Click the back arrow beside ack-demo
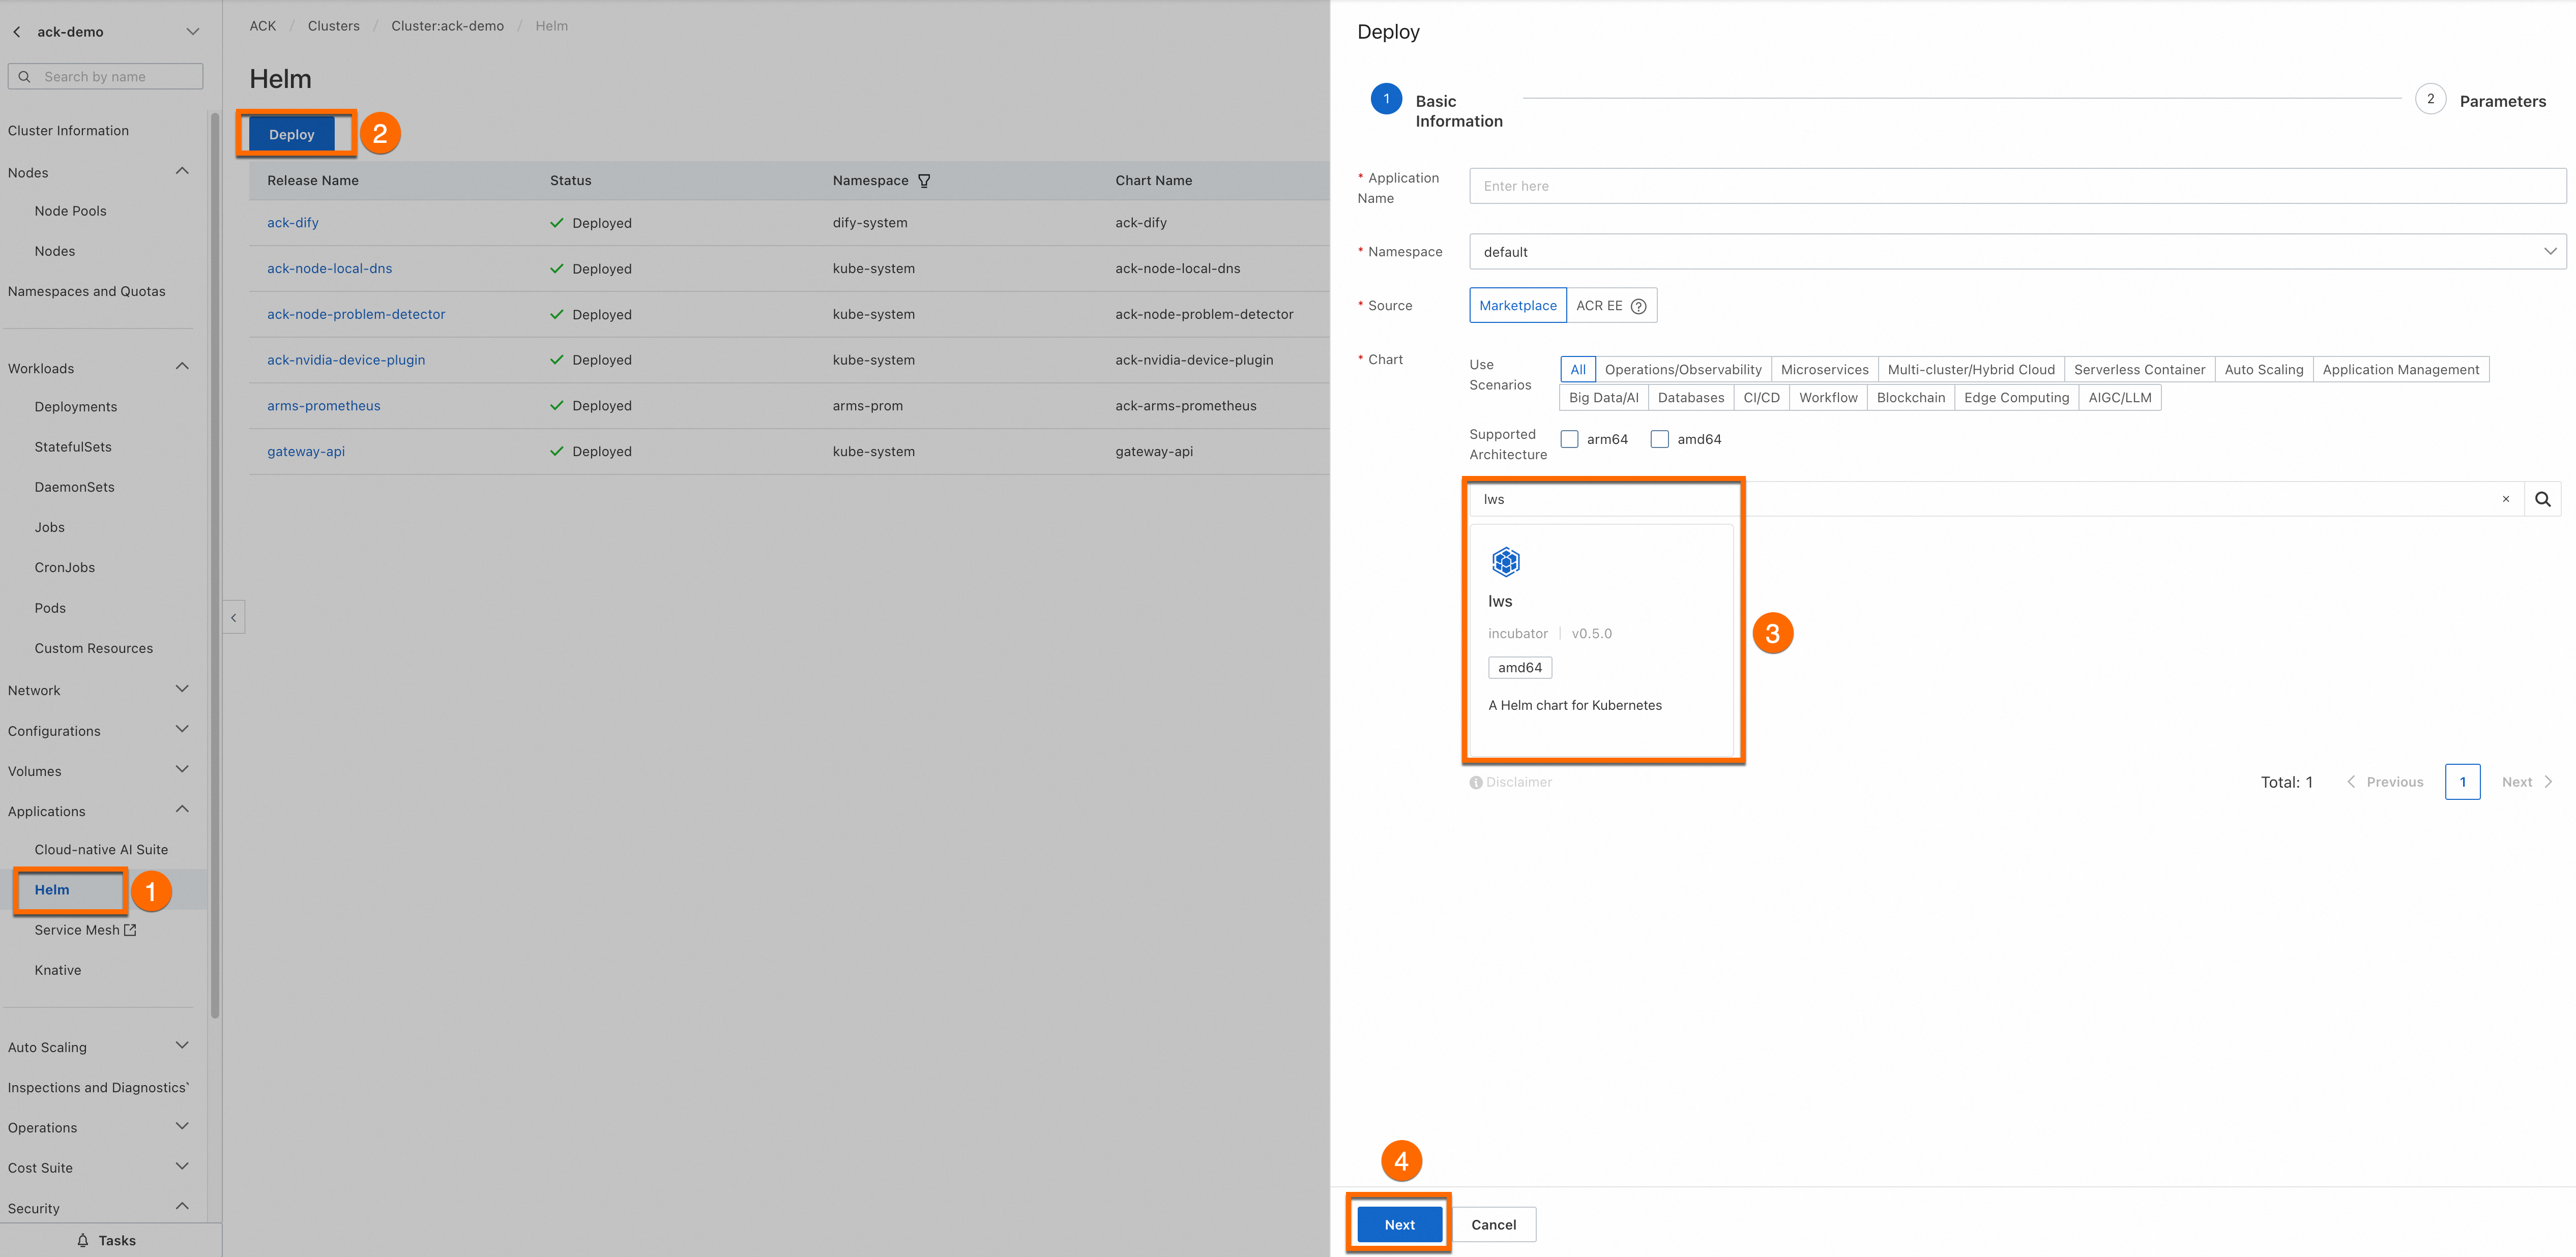 point(17,32)
